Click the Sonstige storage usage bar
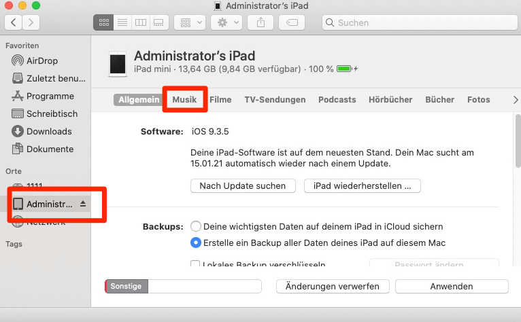521x322 pixels. (x=183, y=286)
